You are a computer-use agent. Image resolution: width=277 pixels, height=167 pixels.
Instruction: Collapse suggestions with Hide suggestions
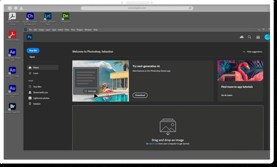pos(253,52)
